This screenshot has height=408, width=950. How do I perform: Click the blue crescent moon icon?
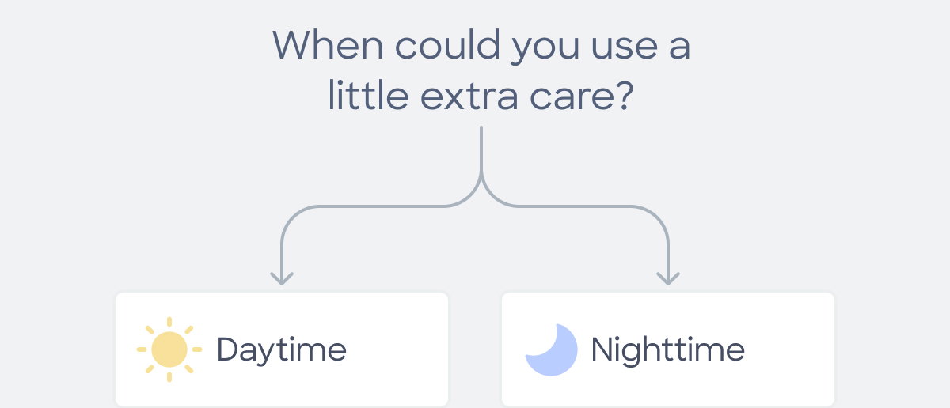(552, 349)
